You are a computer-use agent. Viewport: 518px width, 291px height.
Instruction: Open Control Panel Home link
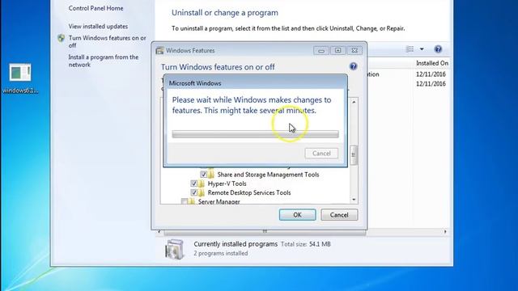96,8
